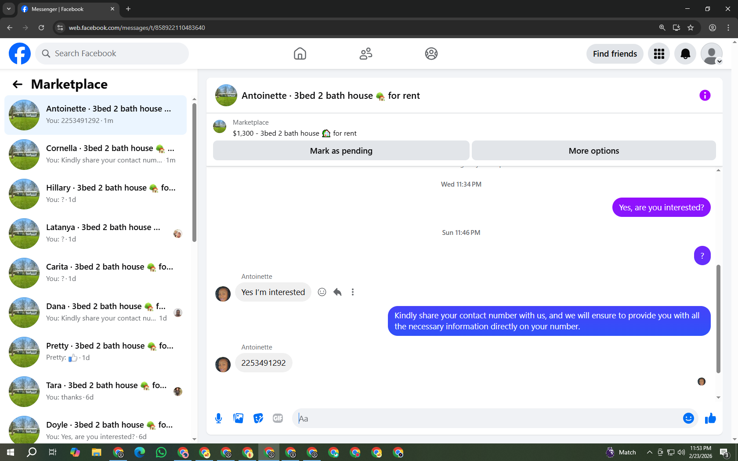Go back from Marketplace with arrow
This screenshot has width=738, height=461.
point(18,84)
